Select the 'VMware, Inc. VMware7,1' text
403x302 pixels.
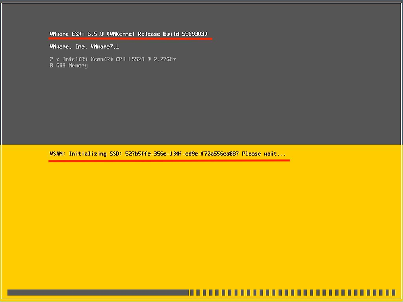85,47
